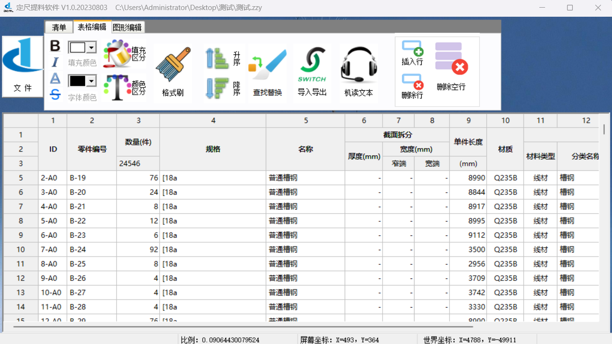Switch to the 图形编辑 tab
Screen dimensions: 612x344
128,27
